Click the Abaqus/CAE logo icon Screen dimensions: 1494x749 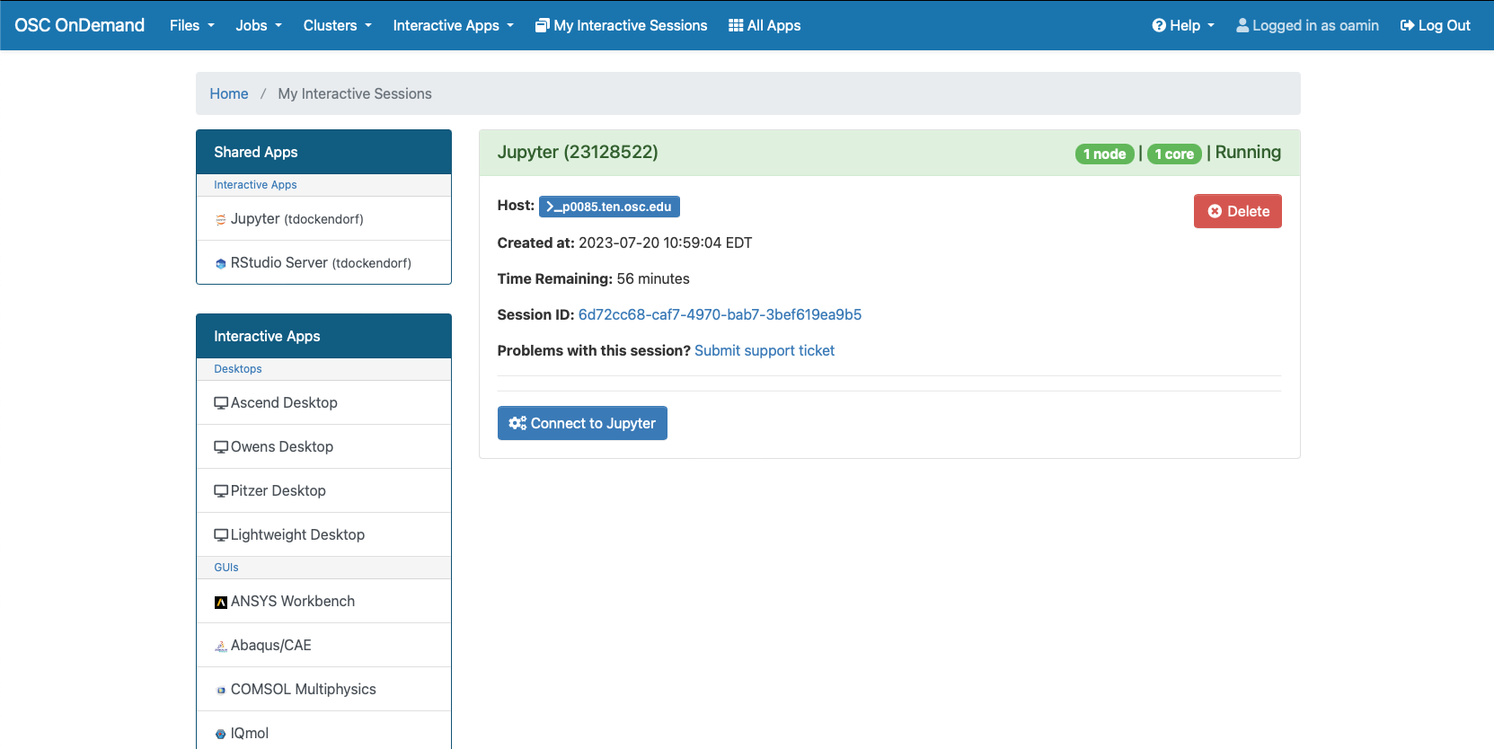pyautogui.click(x=221, y=646)
